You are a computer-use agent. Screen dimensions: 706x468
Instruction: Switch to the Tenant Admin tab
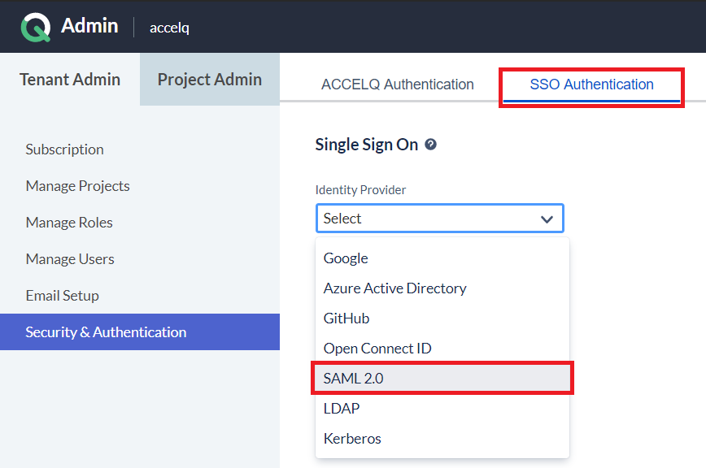(70, 79)
